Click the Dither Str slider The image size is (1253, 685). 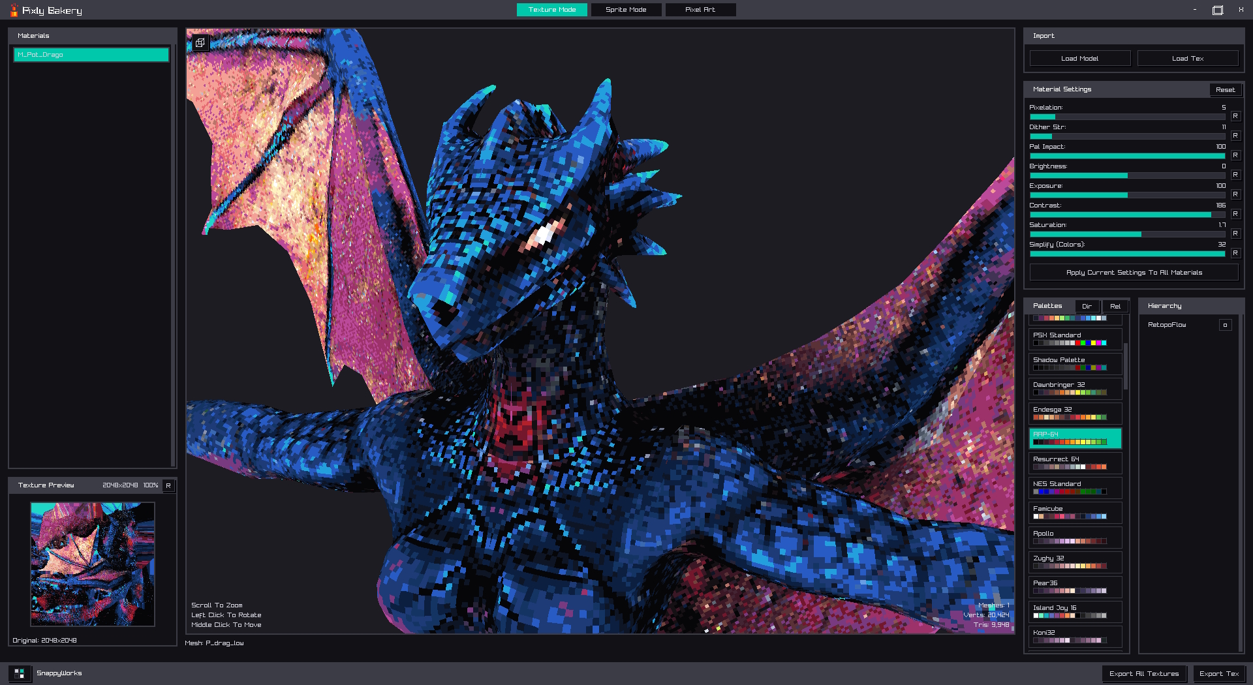[1128, 136]
